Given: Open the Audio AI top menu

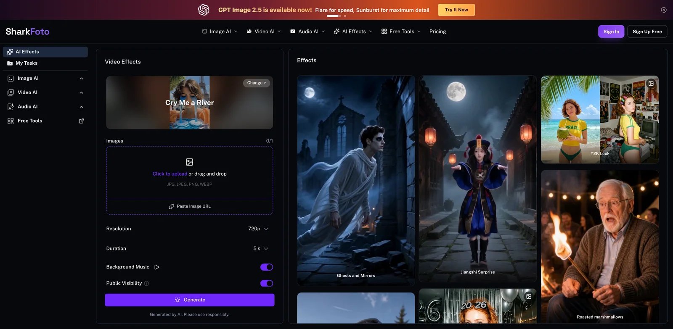Looking at the screenshot, I should click(307, 32).
